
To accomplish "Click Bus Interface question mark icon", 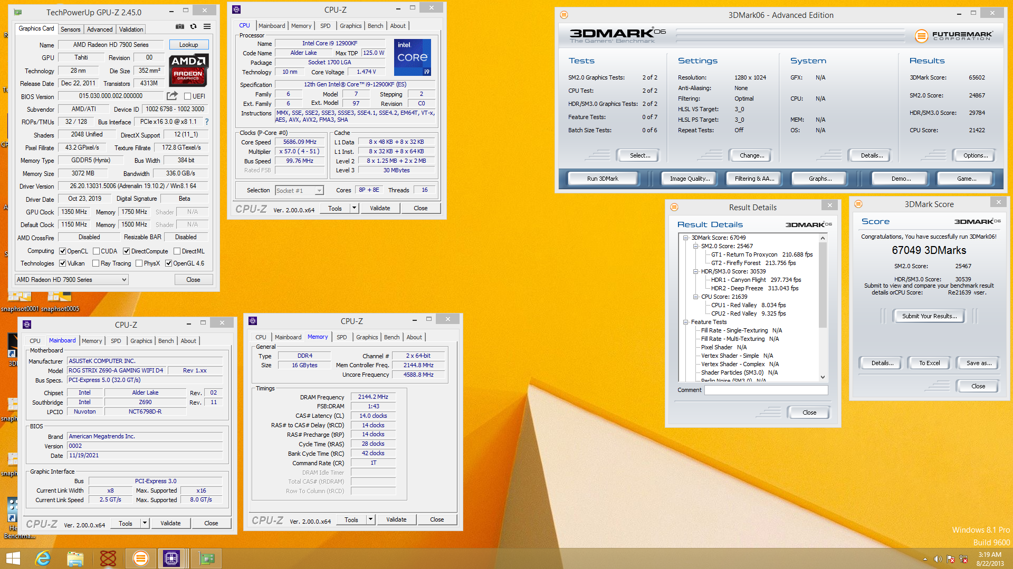I will tap(207, 122).
